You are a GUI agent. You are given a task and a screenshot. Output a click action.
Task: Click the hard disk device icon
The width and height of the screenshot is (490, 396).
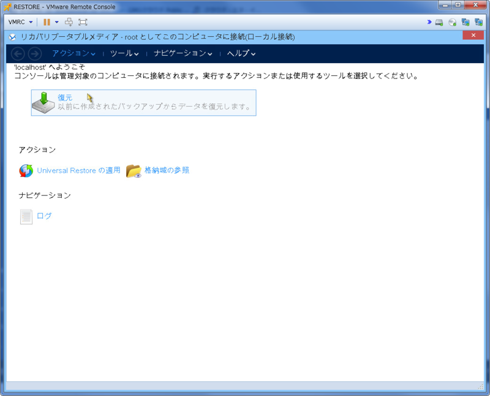coord(439,23)
